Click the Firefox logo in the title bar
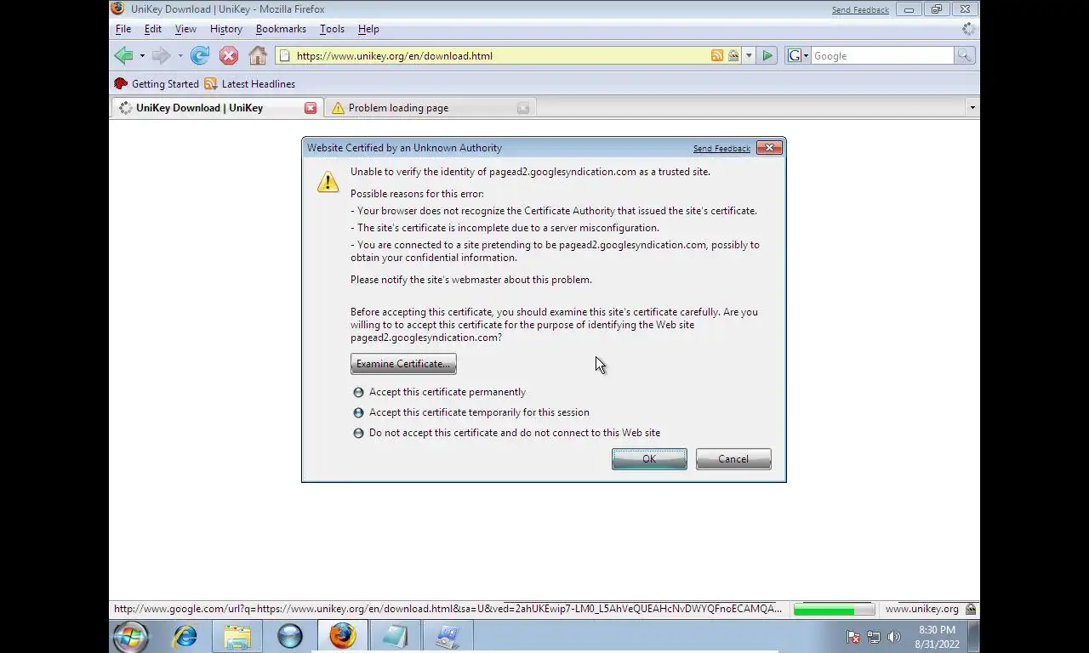The width and height of the screenshot is (1089, 653). pyautogui.click(x=117, y=9)
